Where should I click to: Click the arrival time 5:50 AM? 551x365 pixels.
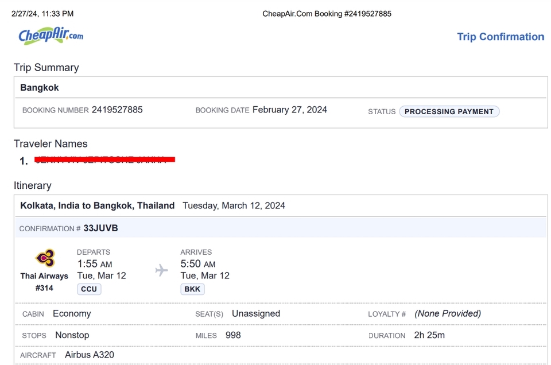[198, 264]
